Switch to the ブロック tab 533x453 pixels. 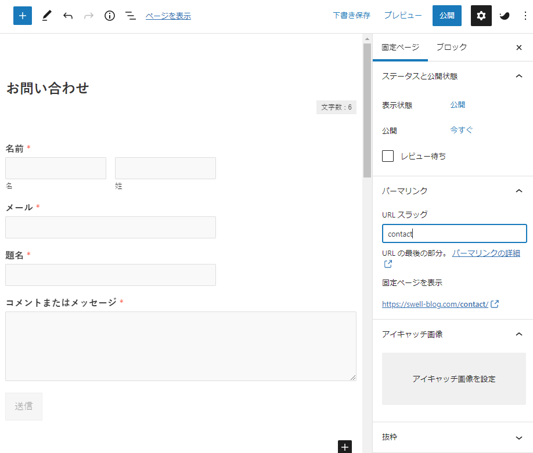tap(451, 48)
